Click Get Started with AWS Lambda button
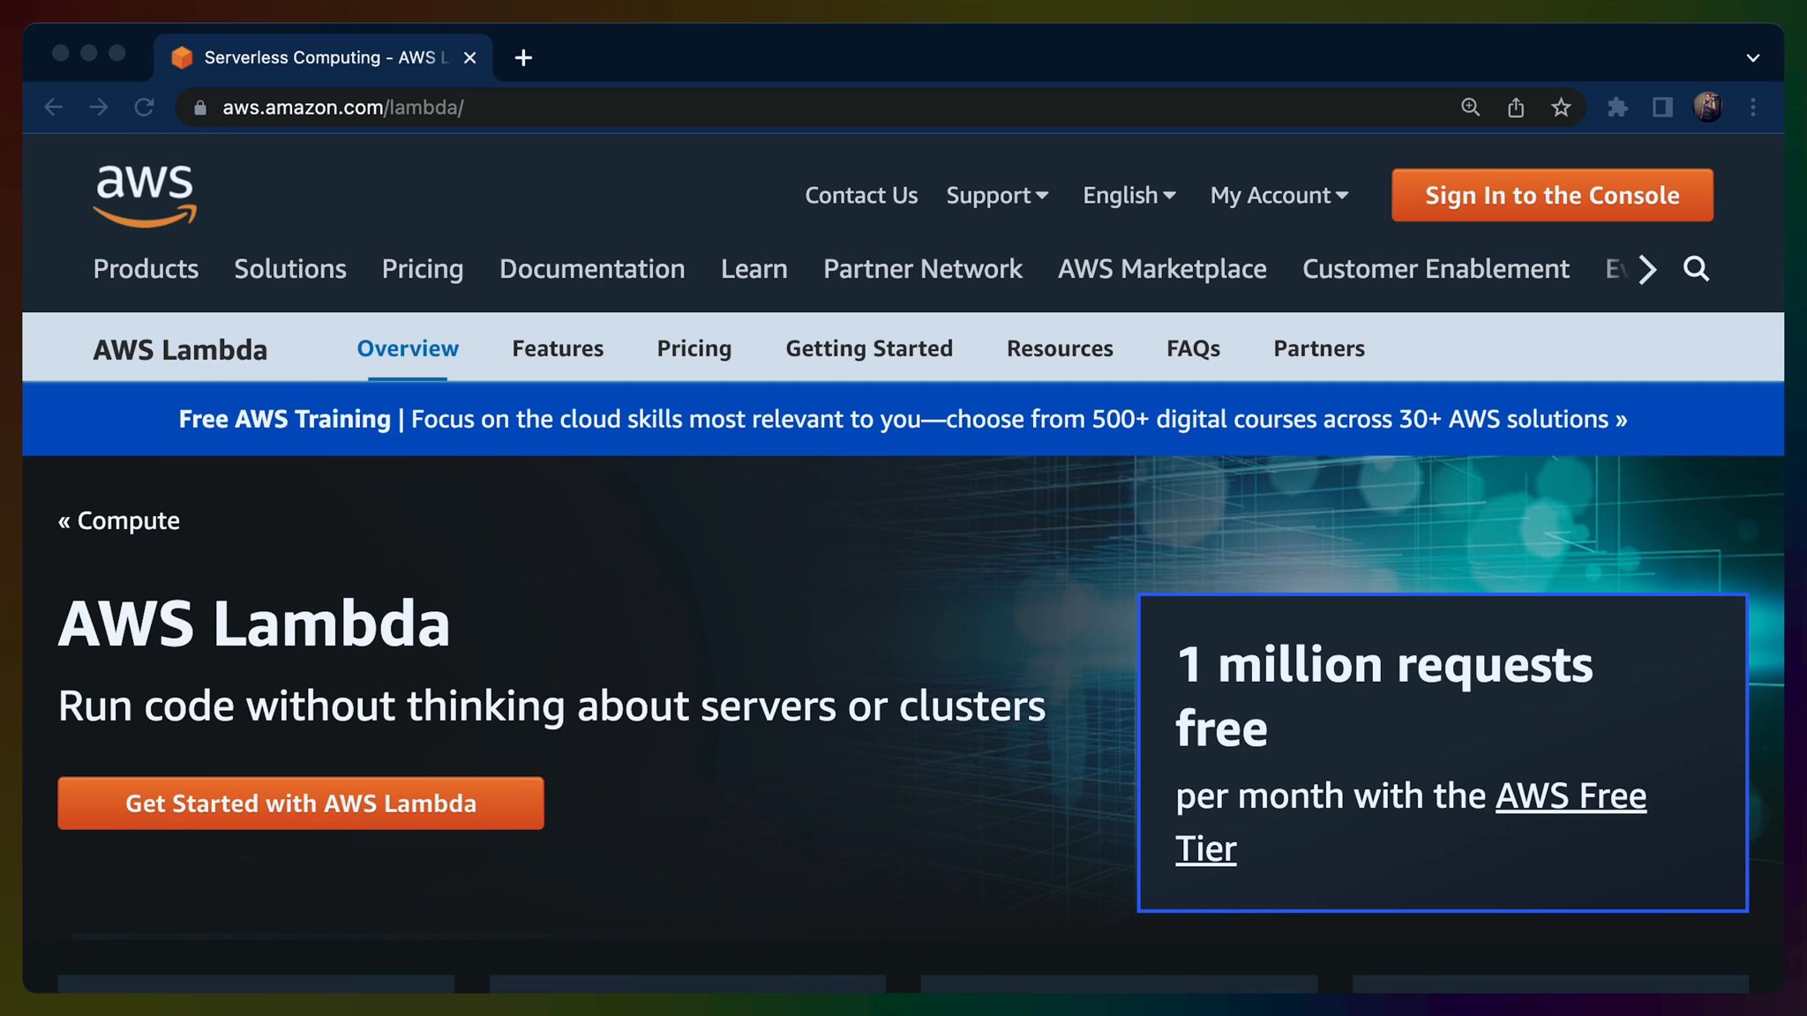This screenshot has height=1016, width=1807. pyautogui.click(x=300, y=803)
